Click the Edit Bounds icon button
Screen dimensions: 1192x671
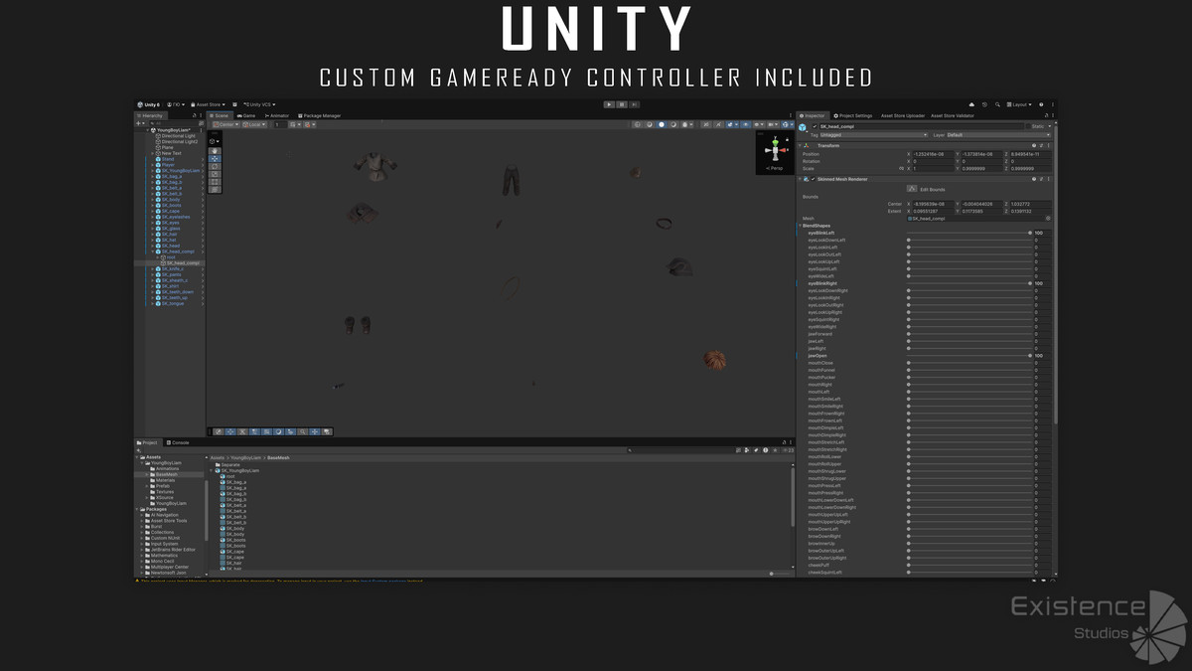912,188
